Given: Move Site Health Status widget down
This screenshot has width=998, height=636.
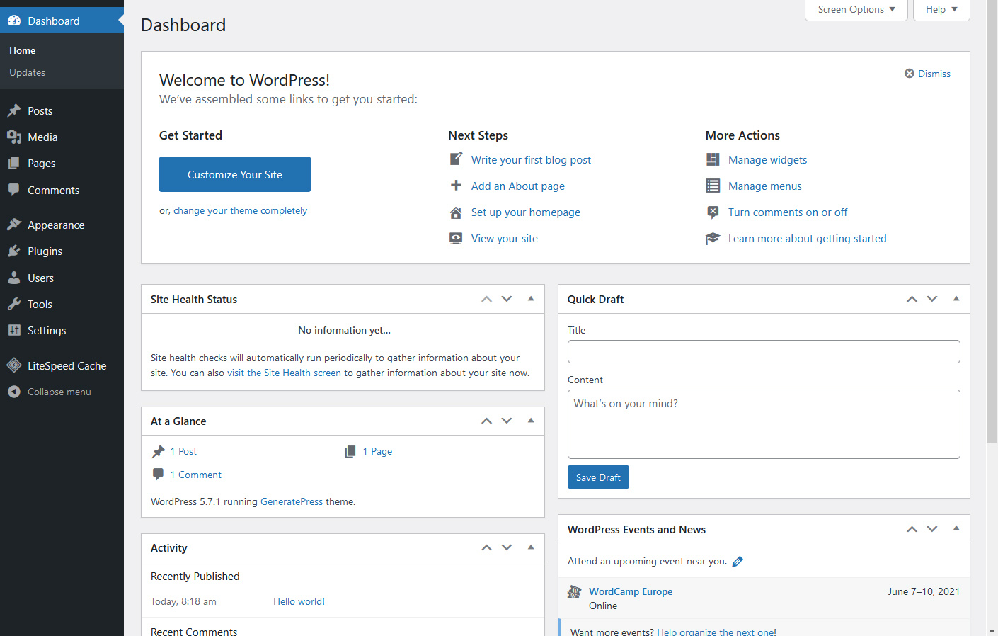Looking at the screenshot, I should pos(507,299).
